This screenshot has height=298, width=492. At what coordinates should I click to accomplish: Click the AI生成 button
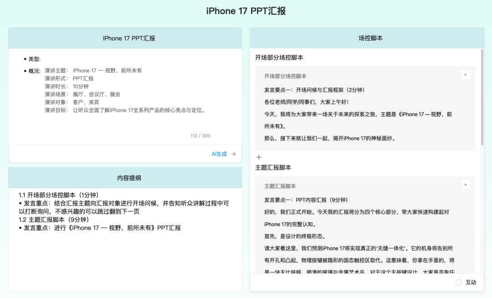tap(219, 154)
